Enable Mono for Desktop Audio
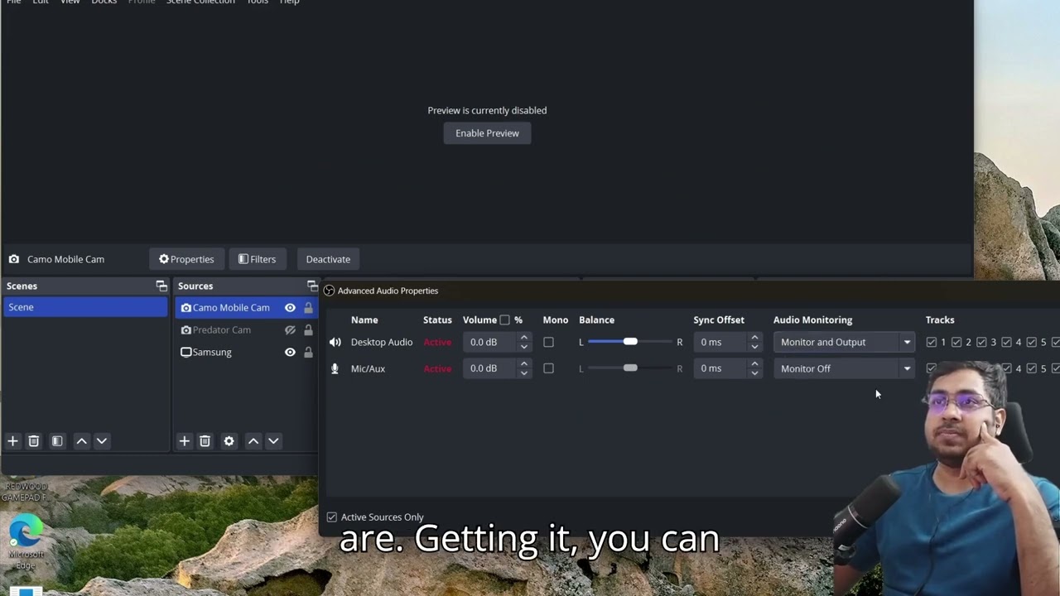 pos(548,342)
